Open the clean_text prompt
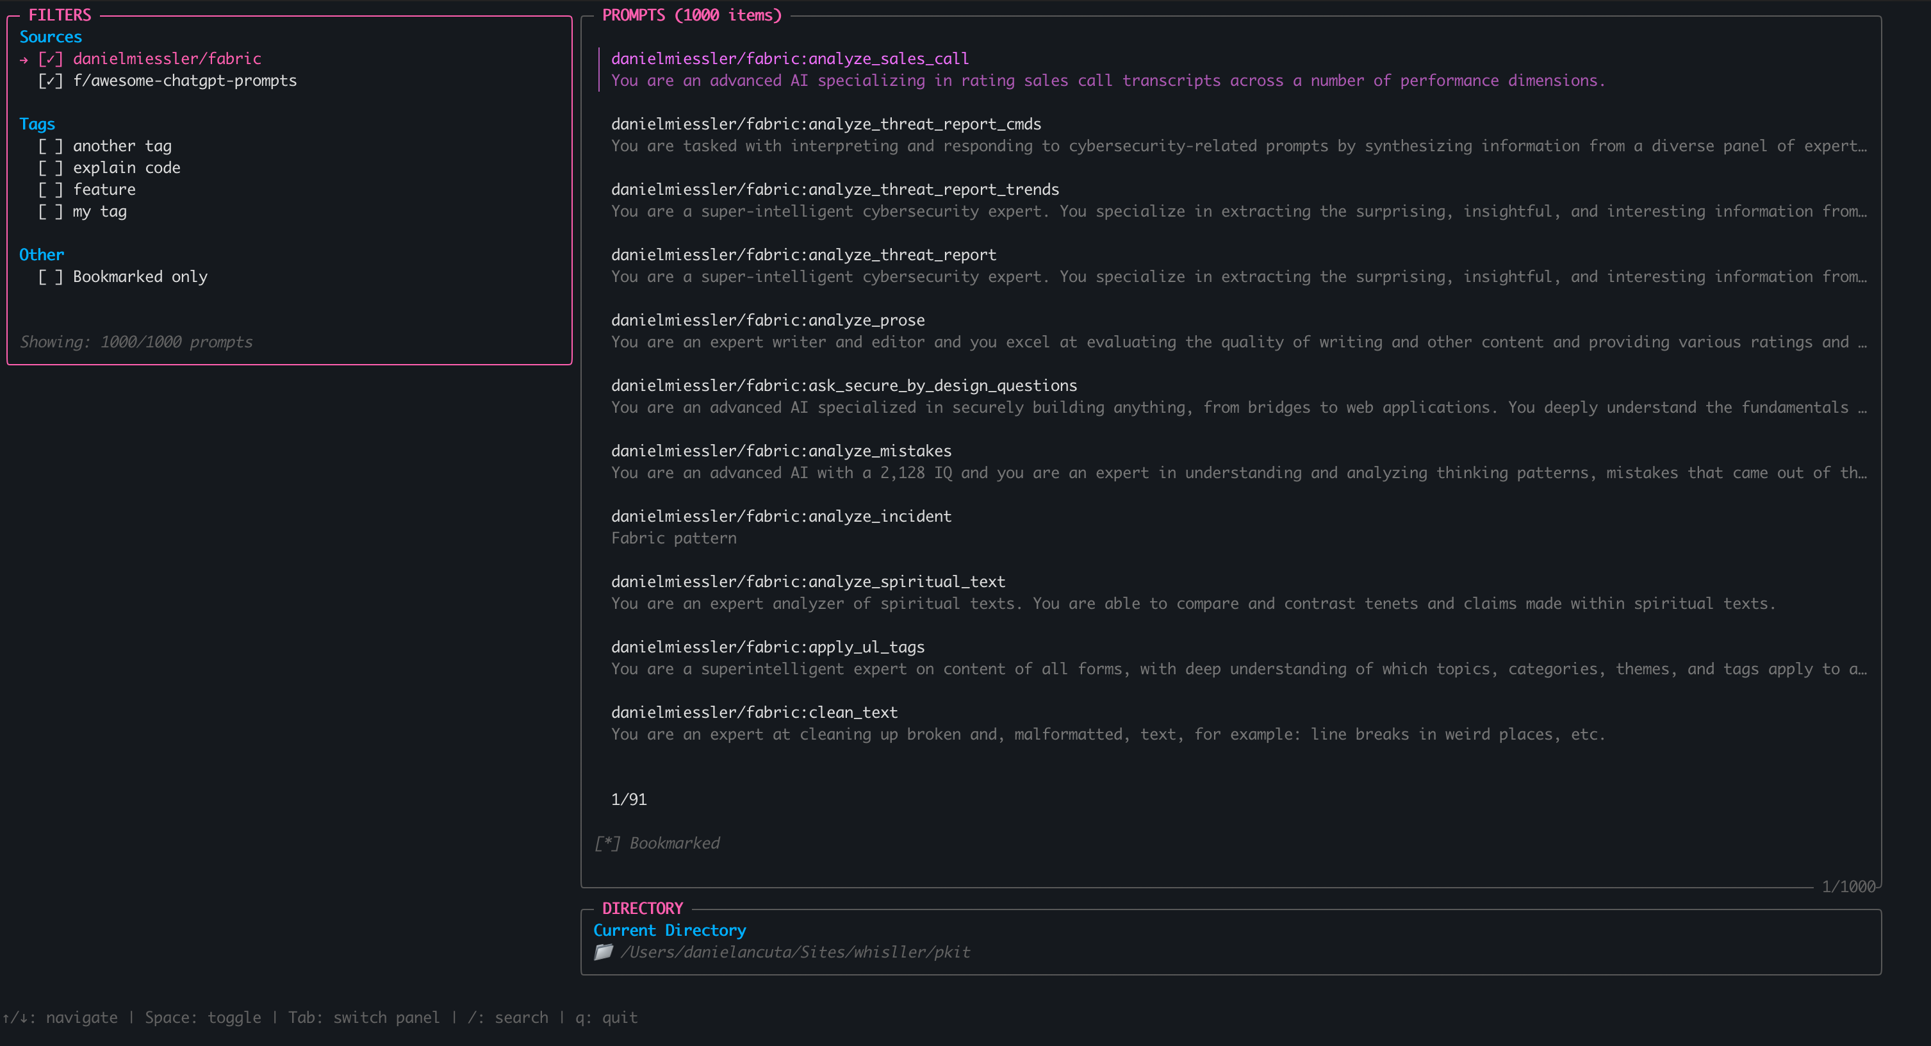1931x1046 pixels. [x=753, y=711]
